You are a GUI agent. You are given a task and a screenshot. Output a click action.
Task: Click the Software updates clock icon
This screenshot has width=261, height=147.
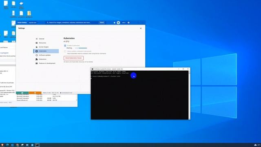click(x=37, y=55)
